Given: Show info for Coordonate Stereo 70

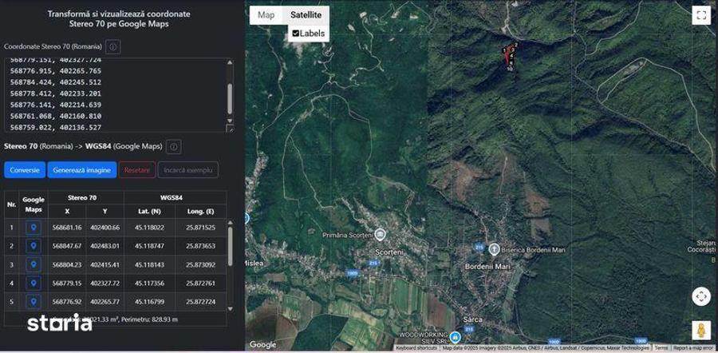Looking at the screenshot, I should 113,47.
